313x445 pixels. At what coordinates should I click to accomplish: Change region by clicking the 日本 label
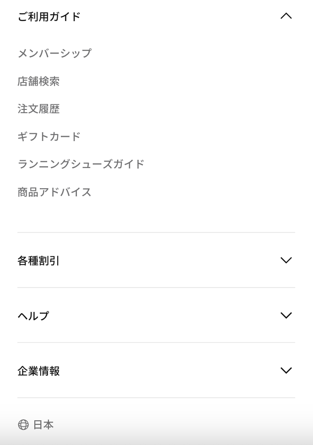coord(43,425)
